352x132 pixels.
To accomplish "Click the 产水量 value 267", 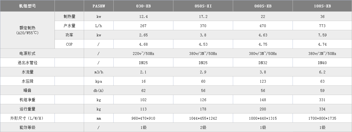I will [x=143, y=26].
